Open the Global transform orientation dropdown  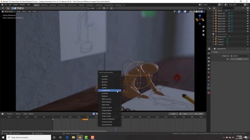coord(92,8)
